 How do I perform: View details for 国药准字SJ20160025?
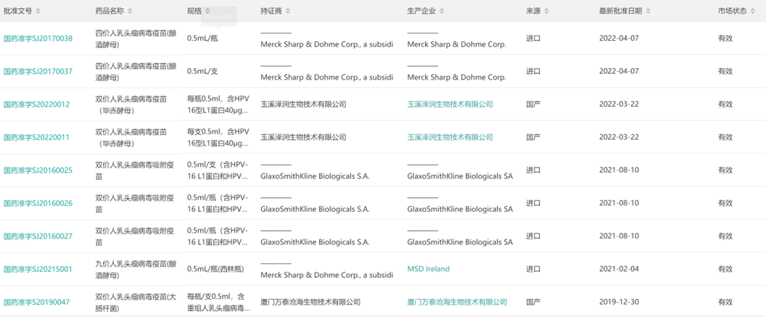[x=38, y=170]
